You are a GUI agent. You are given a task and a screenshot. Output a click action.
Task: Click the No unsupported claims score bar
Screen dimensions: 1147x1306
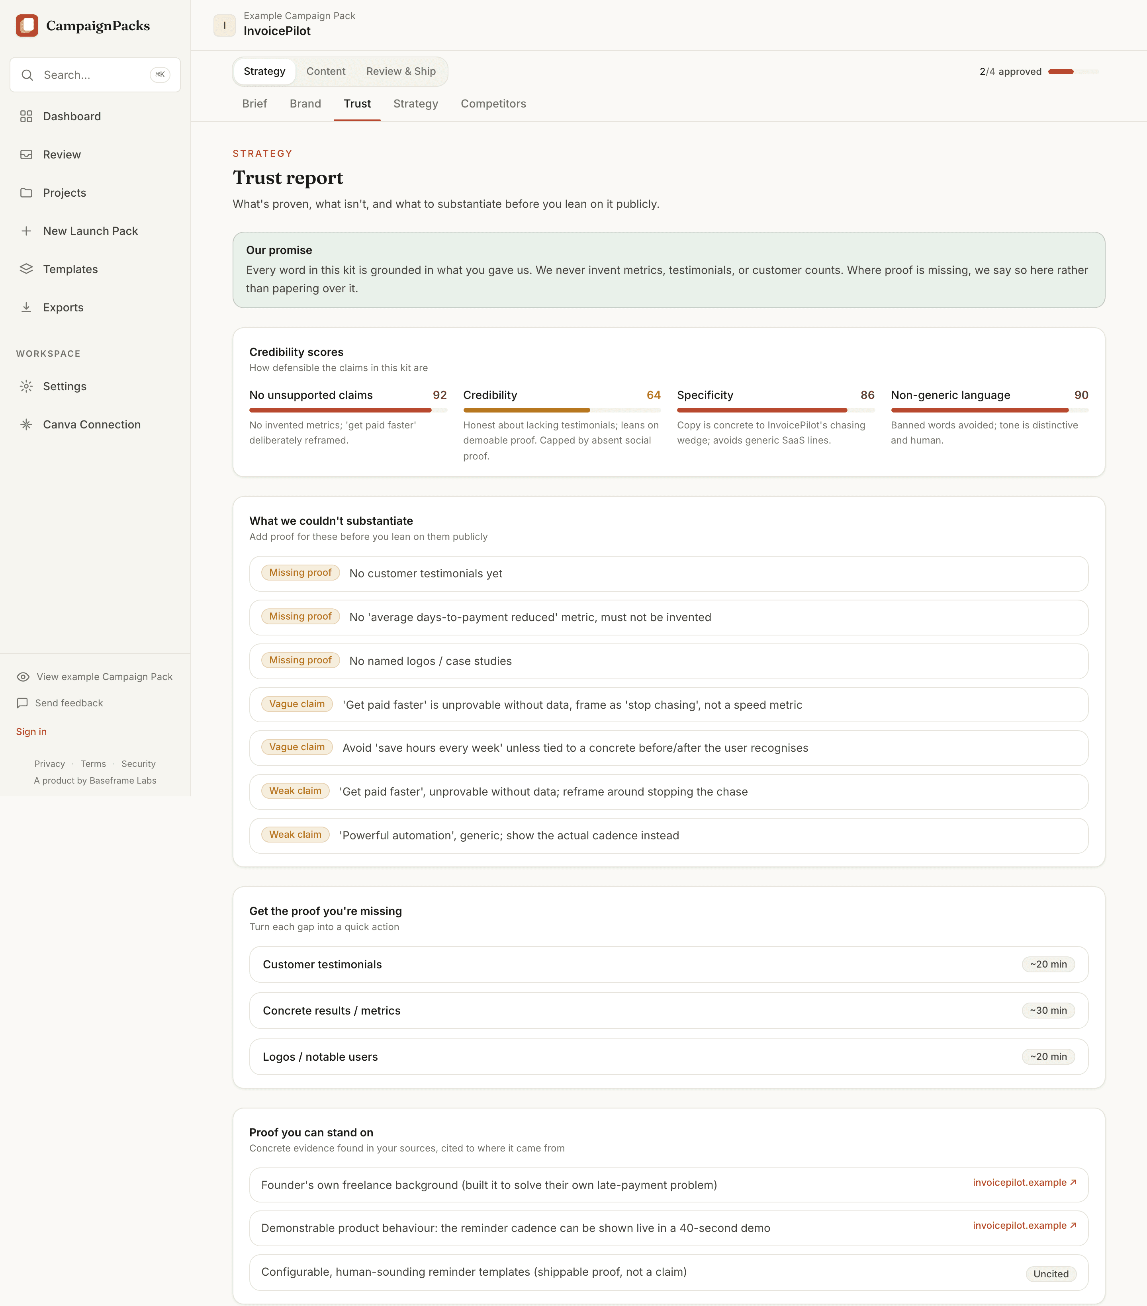pos(348,410)
